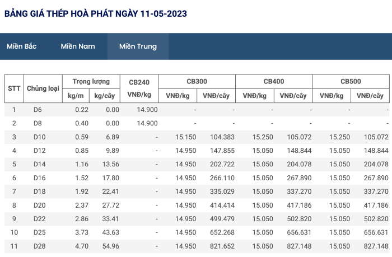The height and width of the screenshot is (257, 392).
Task: Click the kg/cây subheader
Action: (105, 96)
